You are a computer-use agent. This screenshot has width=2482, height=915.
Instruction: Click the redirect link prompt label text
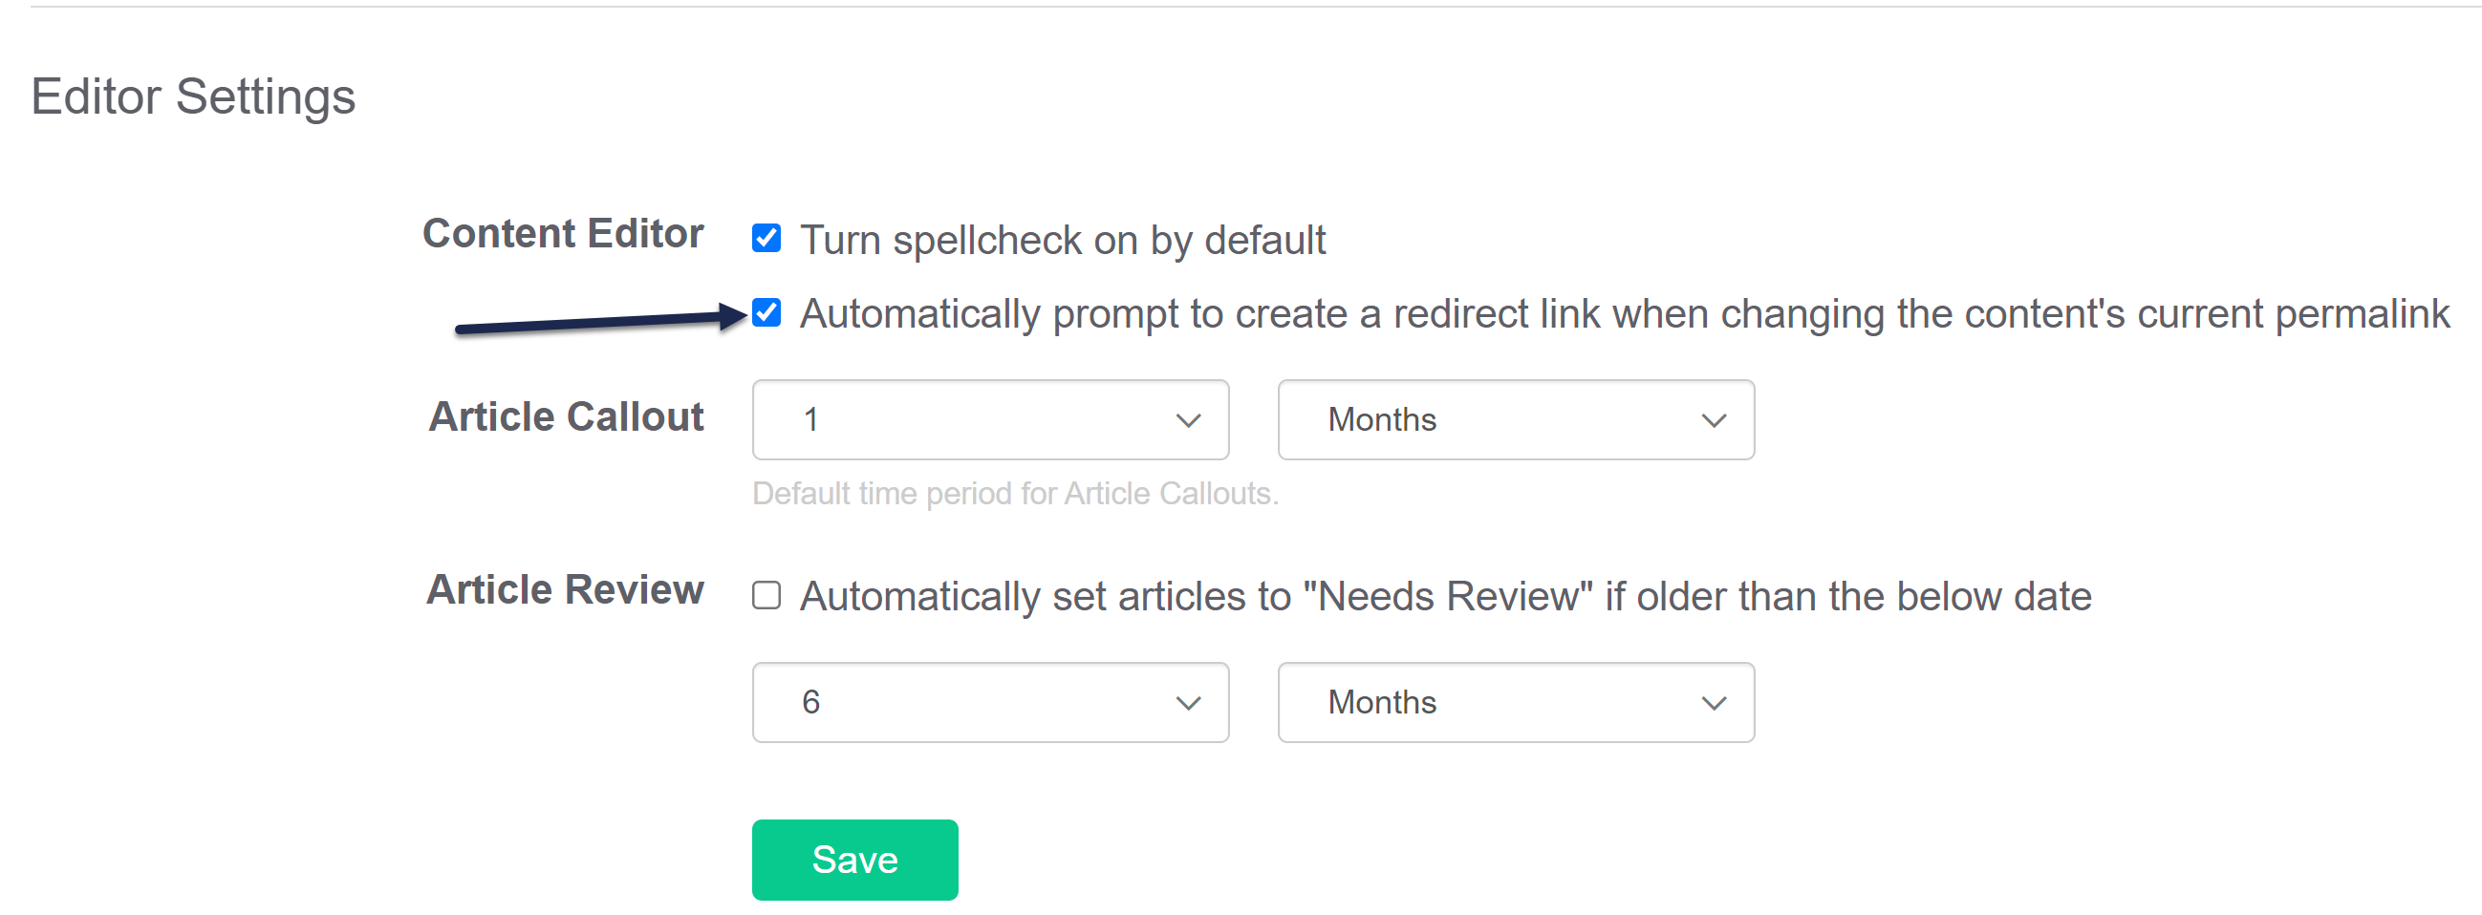(x=1624, y=314)
